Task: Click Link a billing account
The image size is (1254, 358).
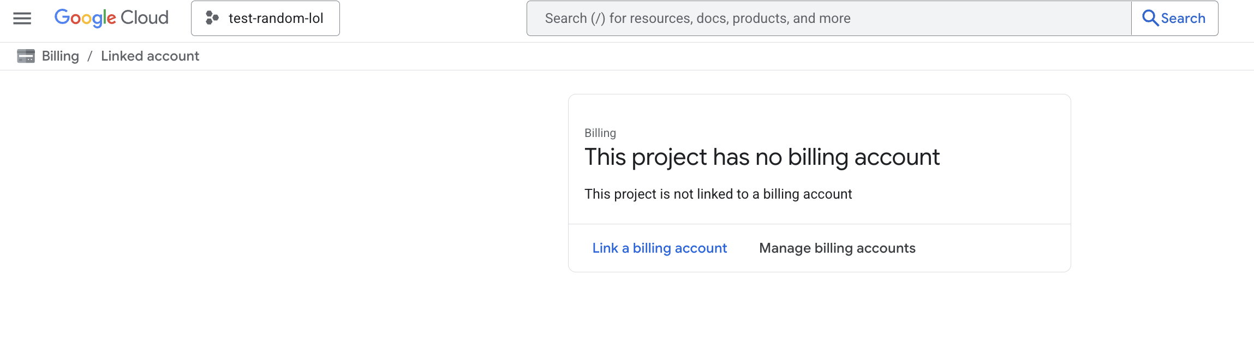Action: coord(659,248)
